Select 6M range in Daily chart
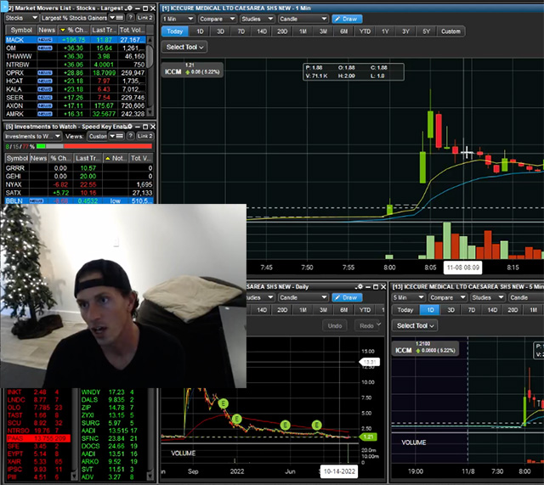Viewport: 544px width, 485px height. 343,310
